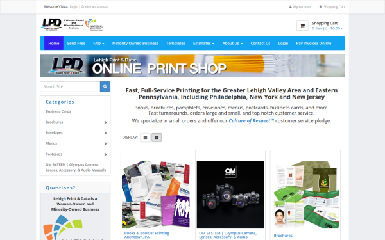The height and width of the screenshot is (240, 385).
Task: Go to the Home tab
Action: tap(54, 43)
